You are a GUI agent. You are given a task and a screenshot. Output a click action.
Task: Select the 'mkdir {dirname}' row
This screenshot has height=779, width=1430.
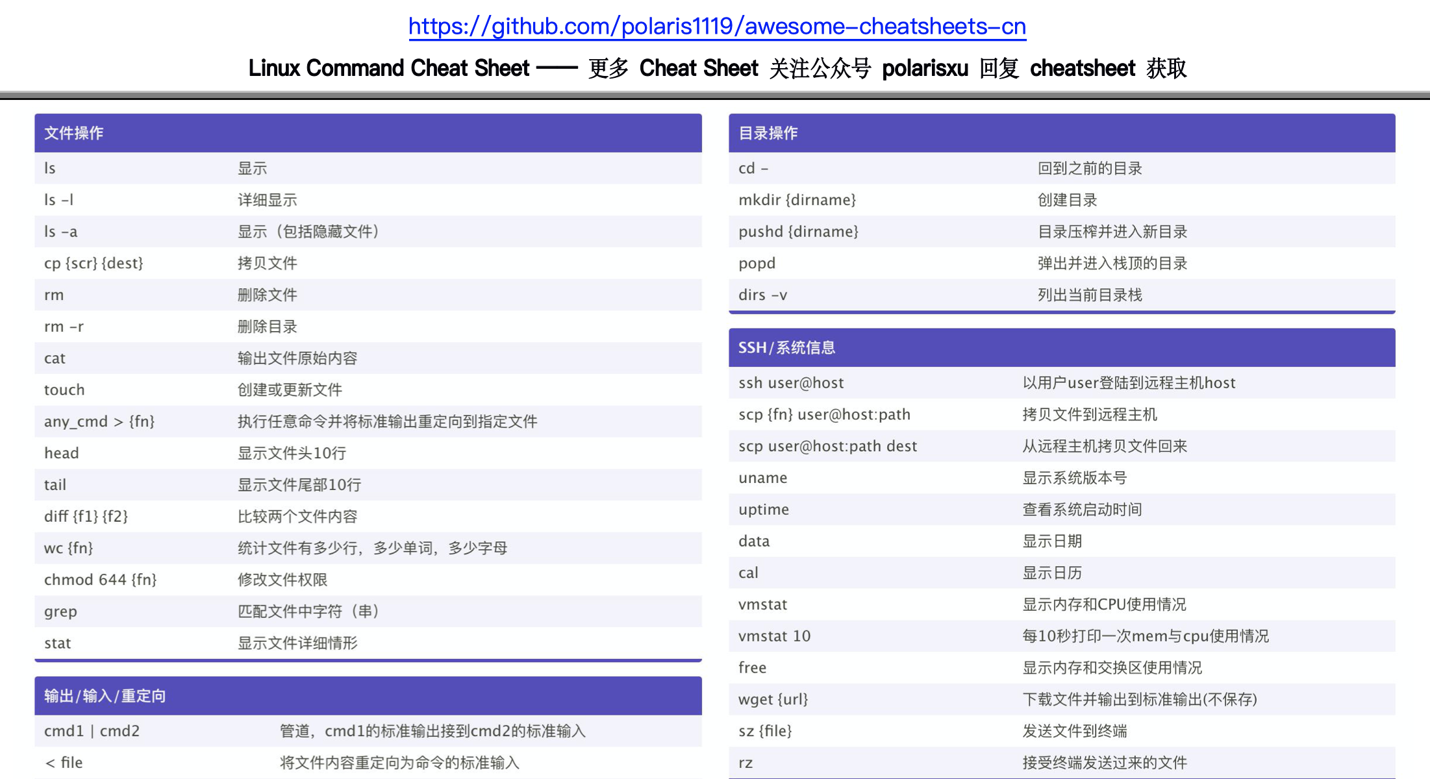pyautogui.click(x=797, y=200)
